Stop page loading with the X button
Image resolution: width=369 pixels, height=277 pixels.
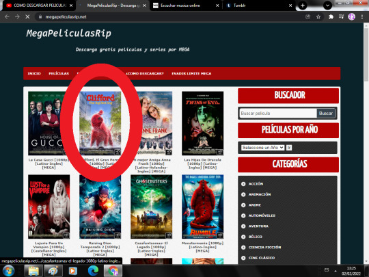tap(27, 16)
